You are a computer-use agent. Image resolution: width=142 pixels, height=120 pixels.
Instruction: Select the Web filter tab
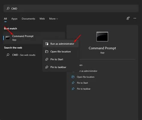pyautogui.click(x=42, y=19)
